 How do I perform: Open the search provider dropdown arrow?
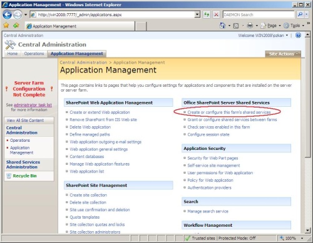(306, 14)
